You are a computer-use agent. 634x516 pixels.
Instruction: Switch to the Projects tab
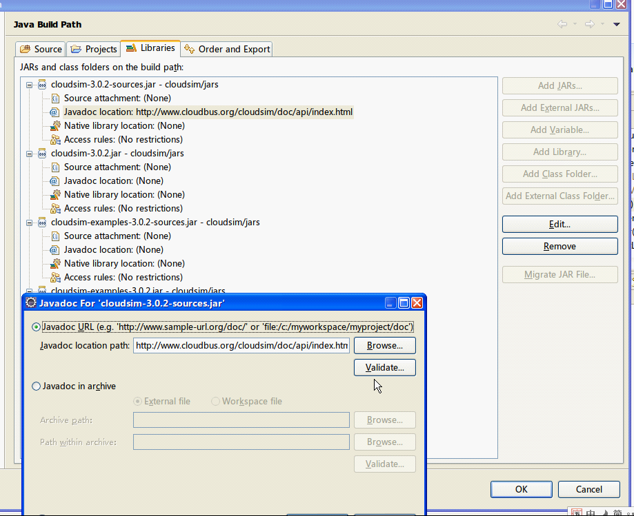pos(93,50)
